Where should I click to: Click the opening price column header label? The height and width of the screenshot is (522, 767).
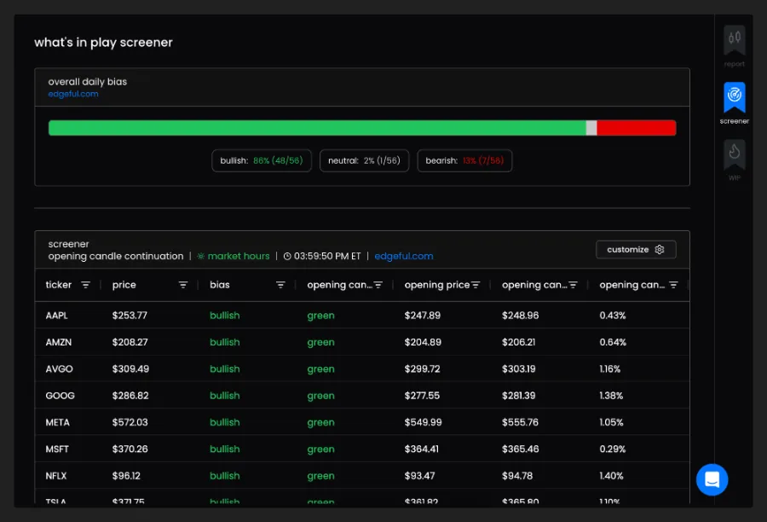pyautogui.click(x=437, y=285)
